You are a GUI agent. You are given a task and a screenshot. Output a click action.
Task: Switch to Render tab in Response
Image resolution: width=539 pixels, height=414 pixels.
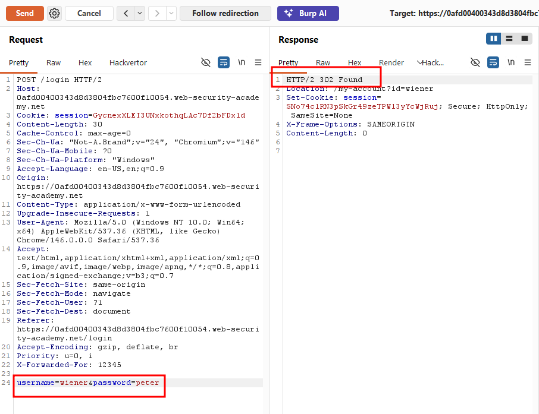(391, 63)
